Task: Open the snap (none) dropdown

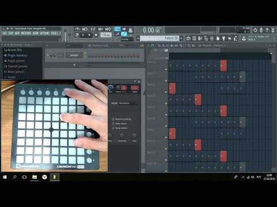Action: 127,39
